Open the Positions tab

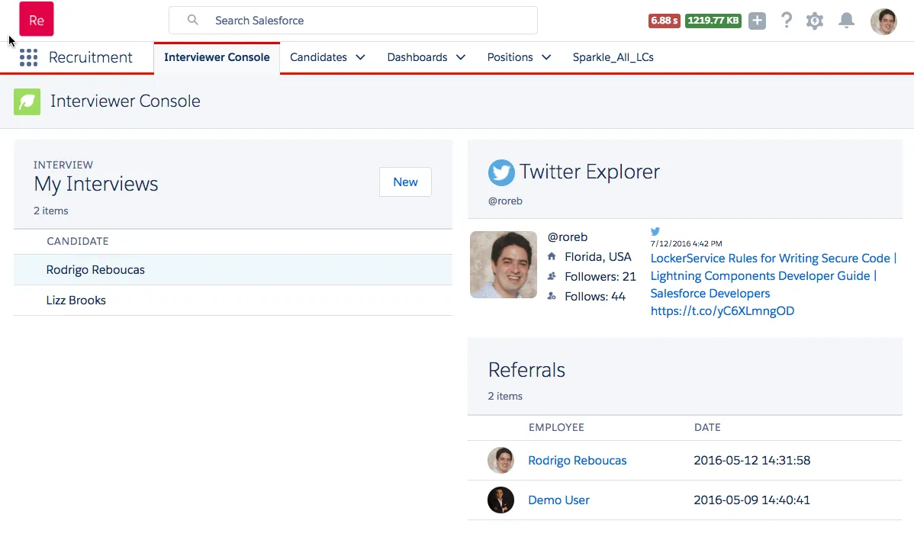tap(510, 57)
